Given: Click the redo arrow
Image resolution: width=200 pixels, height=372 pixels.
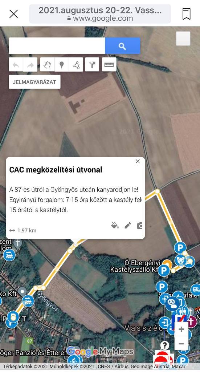Looking at the screenshot, I should tap(30, 65).
